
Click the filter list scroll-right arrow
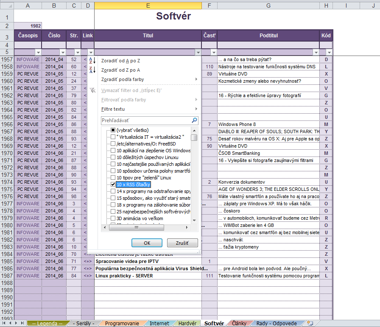coord(187,227)
